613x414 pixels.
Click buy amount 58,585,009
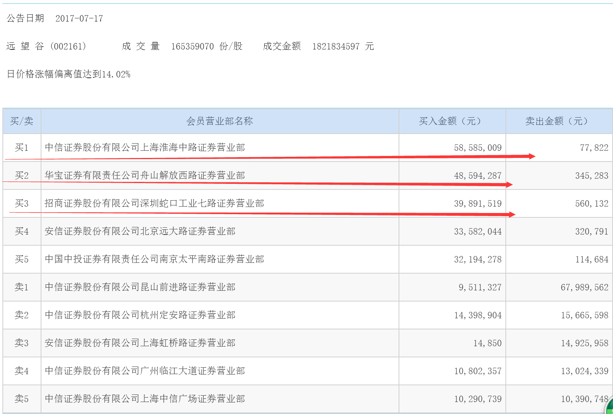pos(477,148)
